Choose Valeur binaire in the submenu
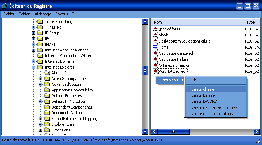262x145 pixels. point(216,95)
